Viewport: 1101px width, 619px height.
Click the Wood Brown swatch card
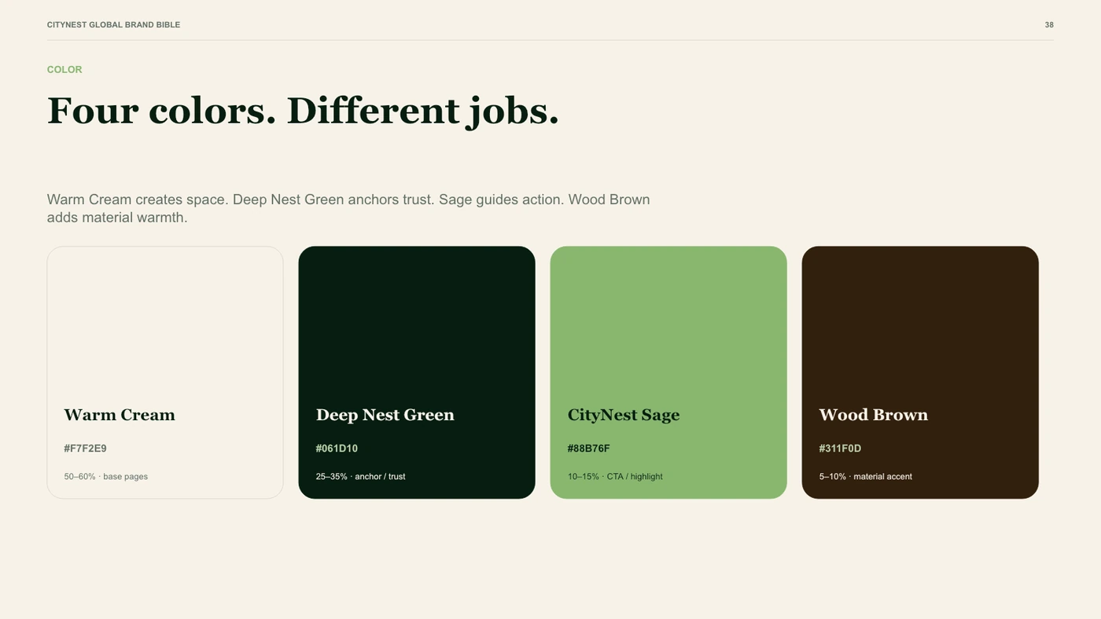click(920, 372)
